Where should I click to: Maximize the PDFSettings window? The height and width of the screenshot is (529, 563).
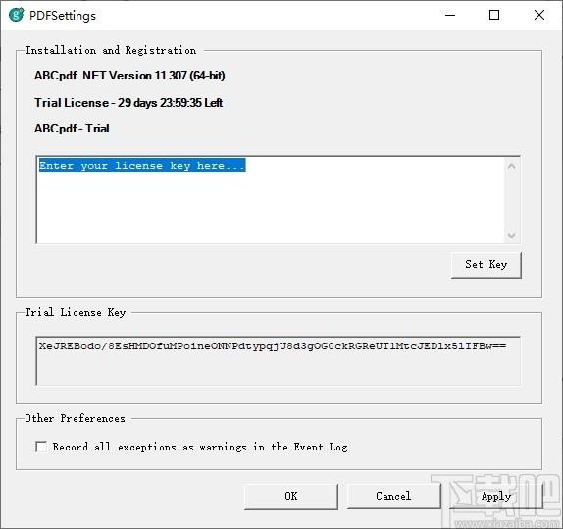pos(494,15)
